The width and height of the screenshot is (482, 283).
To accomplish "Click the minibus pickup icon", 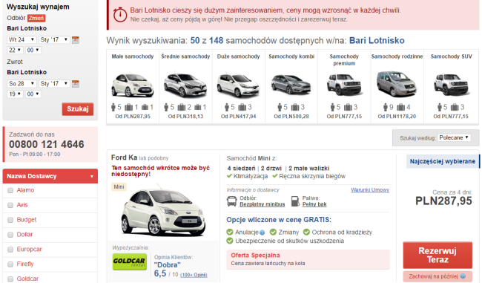I will (232, 201).
